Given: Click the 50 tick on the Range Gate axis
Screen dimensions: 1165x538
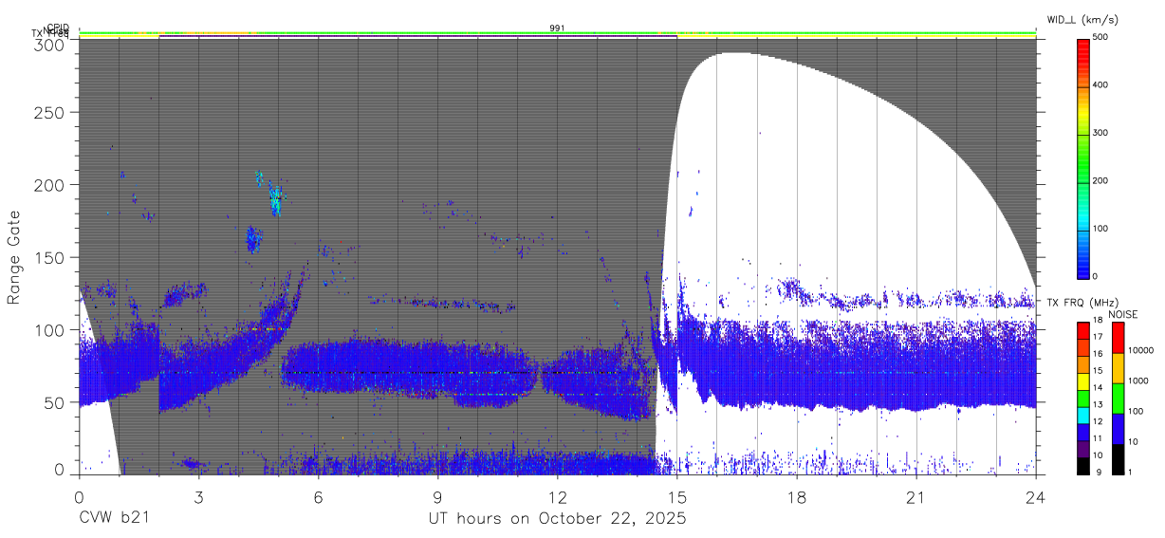Looking at the screenshot, I should [x=54, y=401].
